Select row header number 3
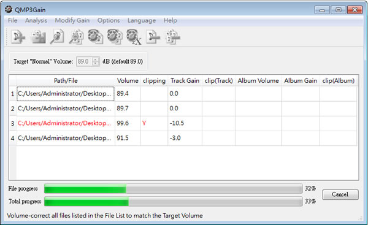Viewport: 368px width, 225px height. tap(13, 123)
